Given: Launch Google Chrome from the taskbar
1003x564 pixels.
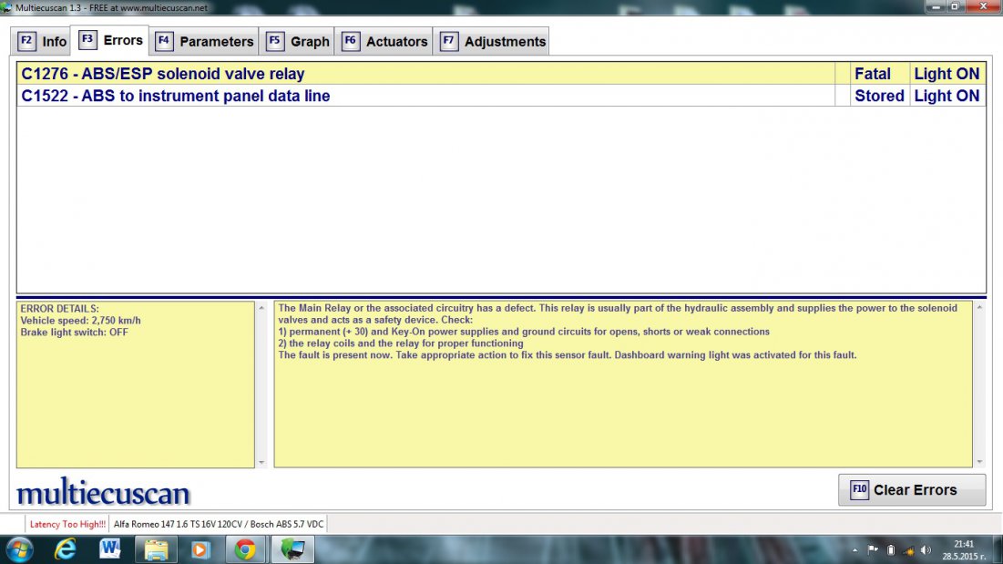Looking at the screenshot, I should click(x=245, y=549).
